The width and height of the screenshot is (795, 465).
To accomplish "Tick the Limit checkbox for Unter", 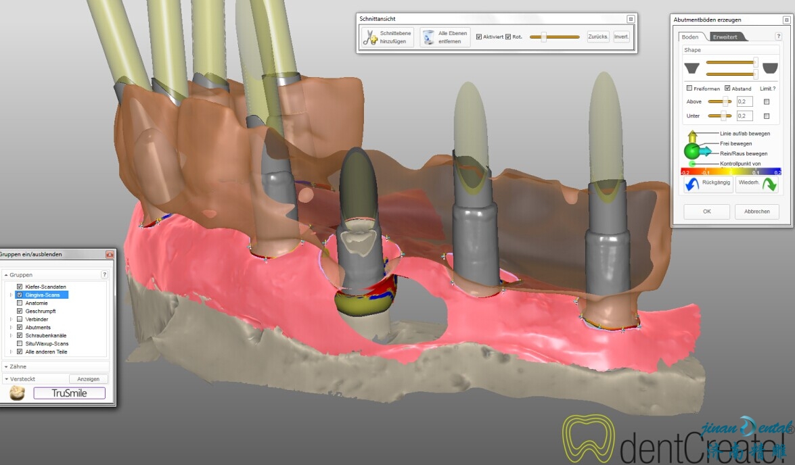I will pos(767,116).
